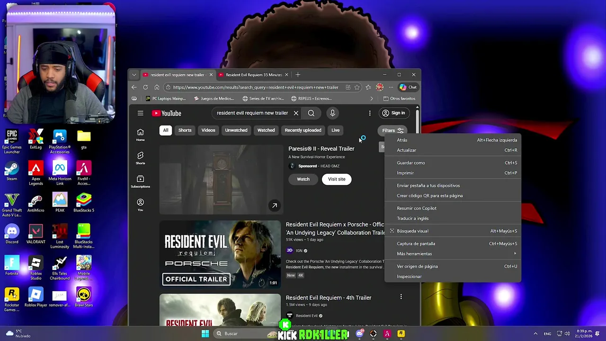The image size is (606, 341).
Task: Expand the favorites bar overflow chevron
Action: [x=372, y=99]
